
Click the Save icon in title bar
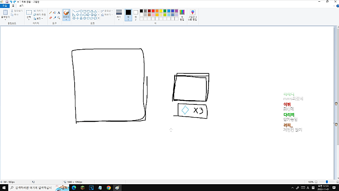pyautogui.click(x=7, y=2)
